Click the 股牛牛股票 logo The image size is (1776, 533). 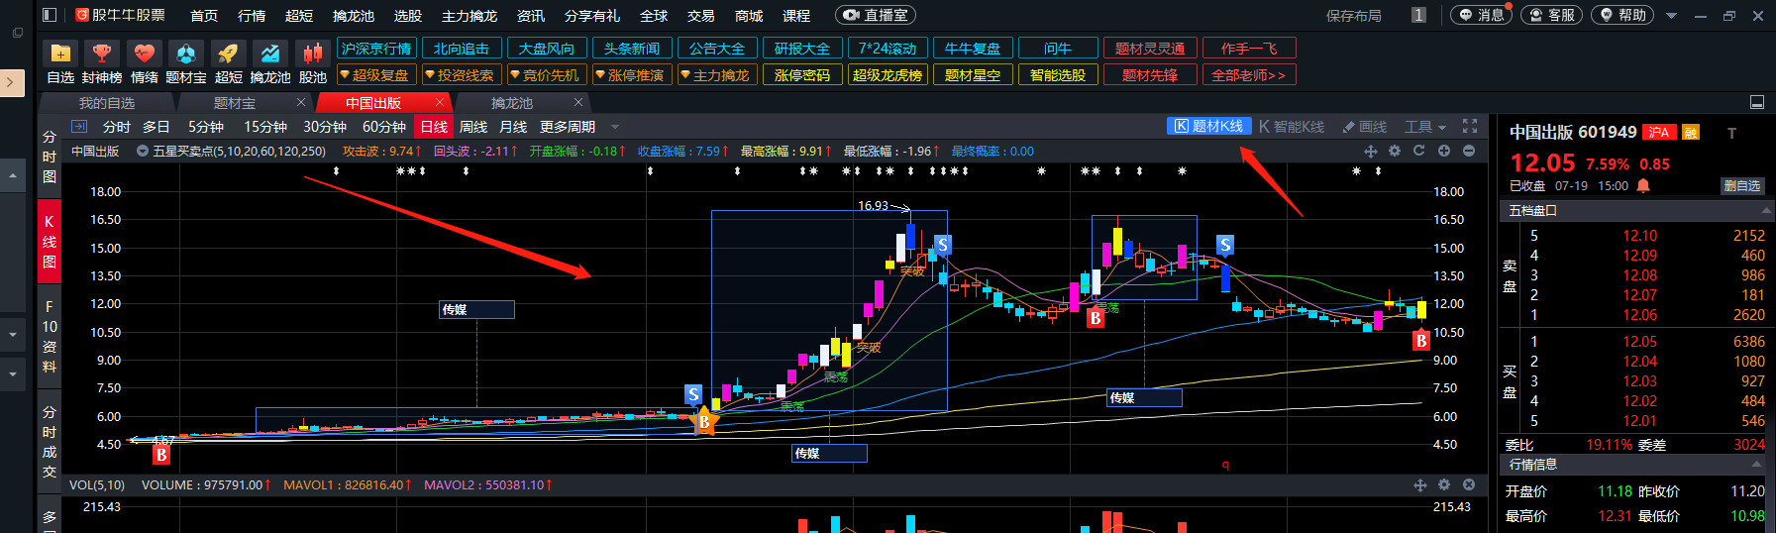[120, 15]
